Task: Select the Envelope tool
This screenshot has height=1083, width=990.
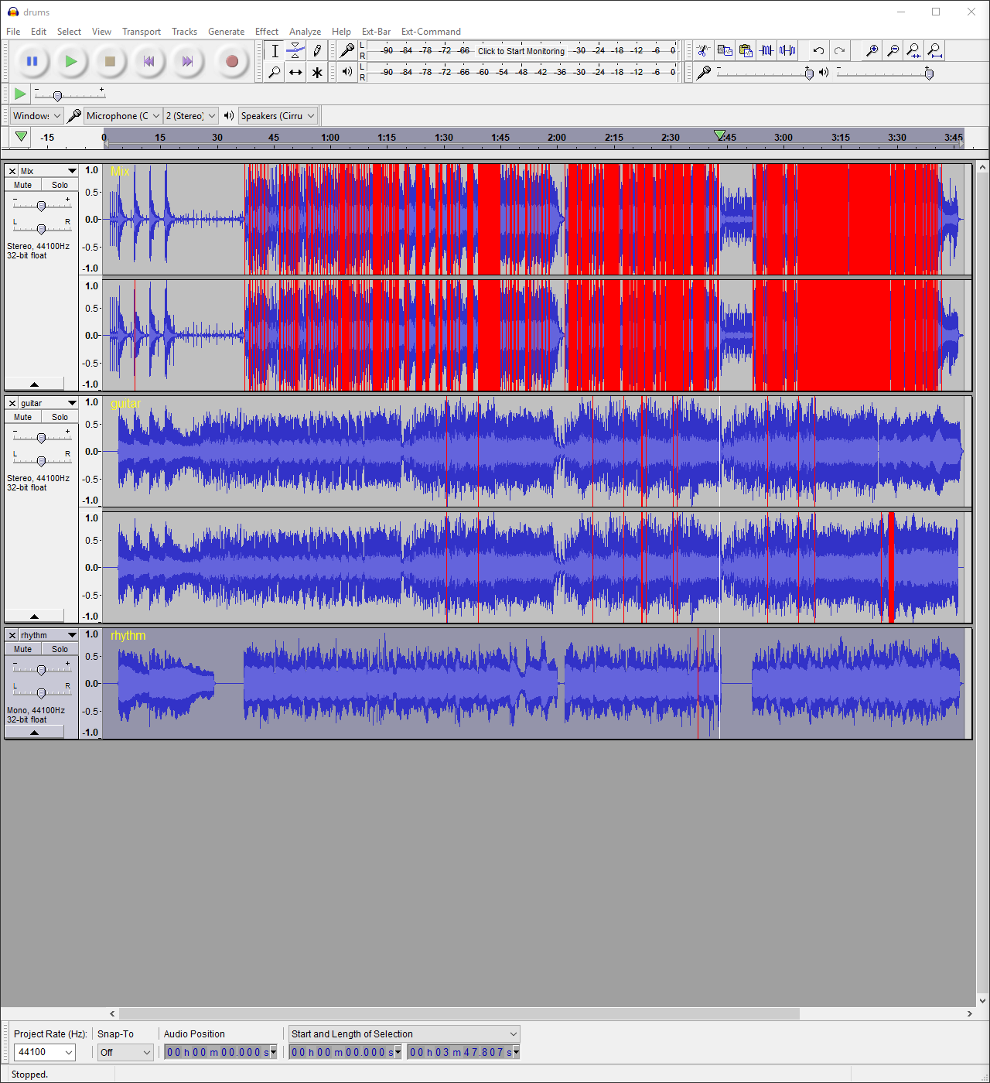Action: [295, 51]
